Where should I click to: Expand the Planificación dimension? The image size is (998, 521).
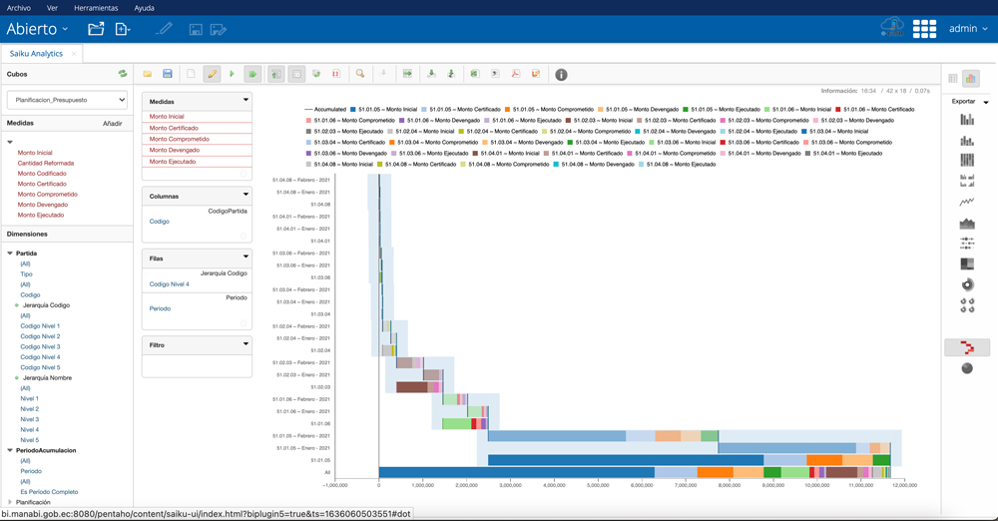pos(10,502)
